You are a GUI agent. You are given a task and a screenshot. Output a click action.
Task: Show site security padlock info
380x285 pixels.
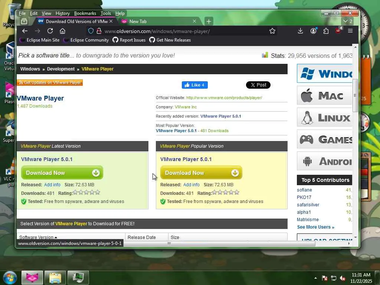click(x=99, y=31)
